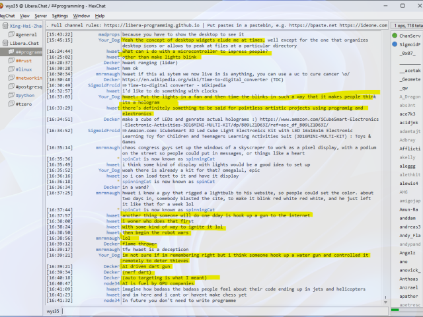Select the Xing-Hai-Zhao server icon
423x317 pixels.
click(x=5, y=26)
